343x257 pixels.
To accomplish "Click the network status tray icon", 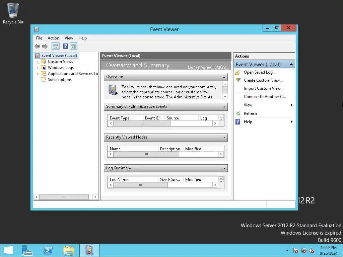I will click(x=303, y=250).
